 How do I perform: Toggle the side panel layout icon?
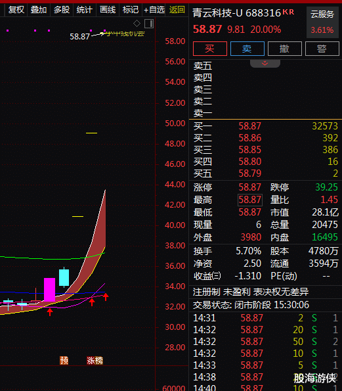click(149, 24)
